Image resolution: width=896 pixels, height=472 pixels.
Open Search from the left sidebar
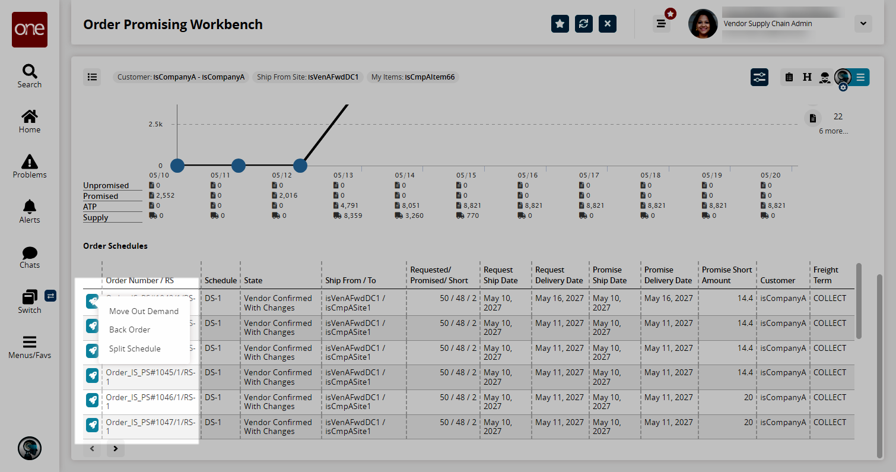click(x=30, y=76)
